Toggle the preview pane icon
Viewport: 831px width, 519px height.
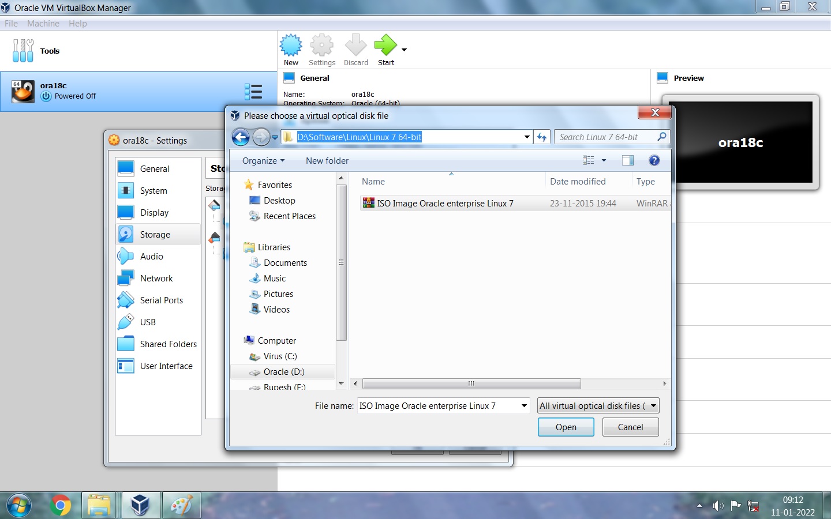(x=628, y=160)
